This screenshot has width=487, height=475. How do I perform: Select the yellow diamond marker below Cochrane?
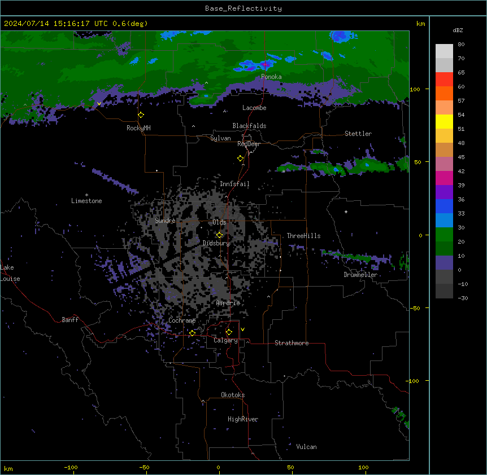coord(192,333)
